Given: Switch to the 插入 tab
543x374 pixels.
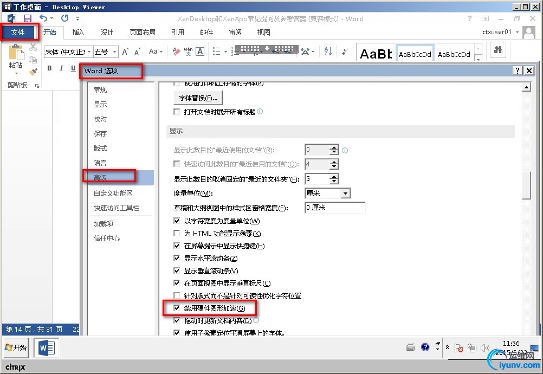Looking at the screenshot, I should coord(78,32).
